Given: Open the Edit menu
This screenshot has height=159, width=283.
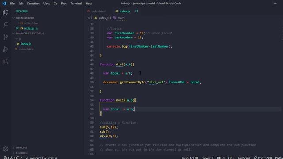Looking at the screenshot, I should coord(21,4).
